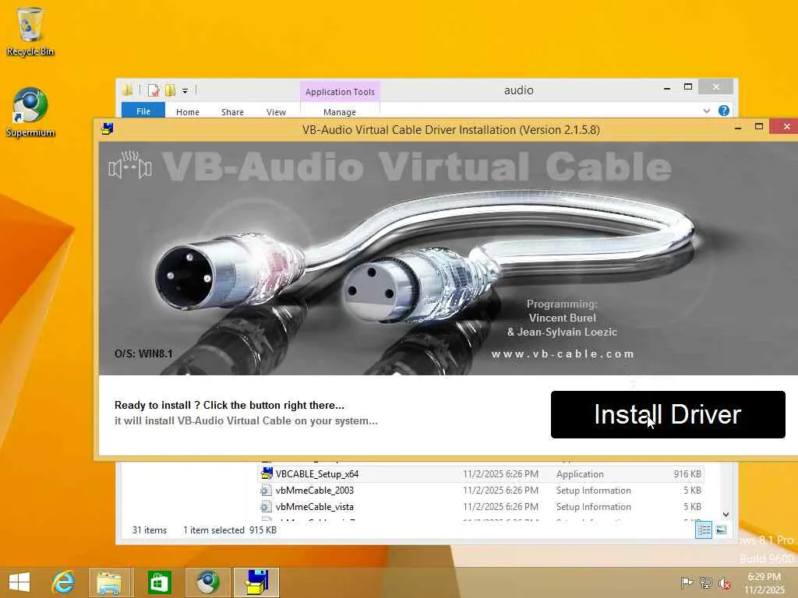This screenshot has height=598, width=798.
Task: Maximize the audio Explorer window
Action: 688,87
